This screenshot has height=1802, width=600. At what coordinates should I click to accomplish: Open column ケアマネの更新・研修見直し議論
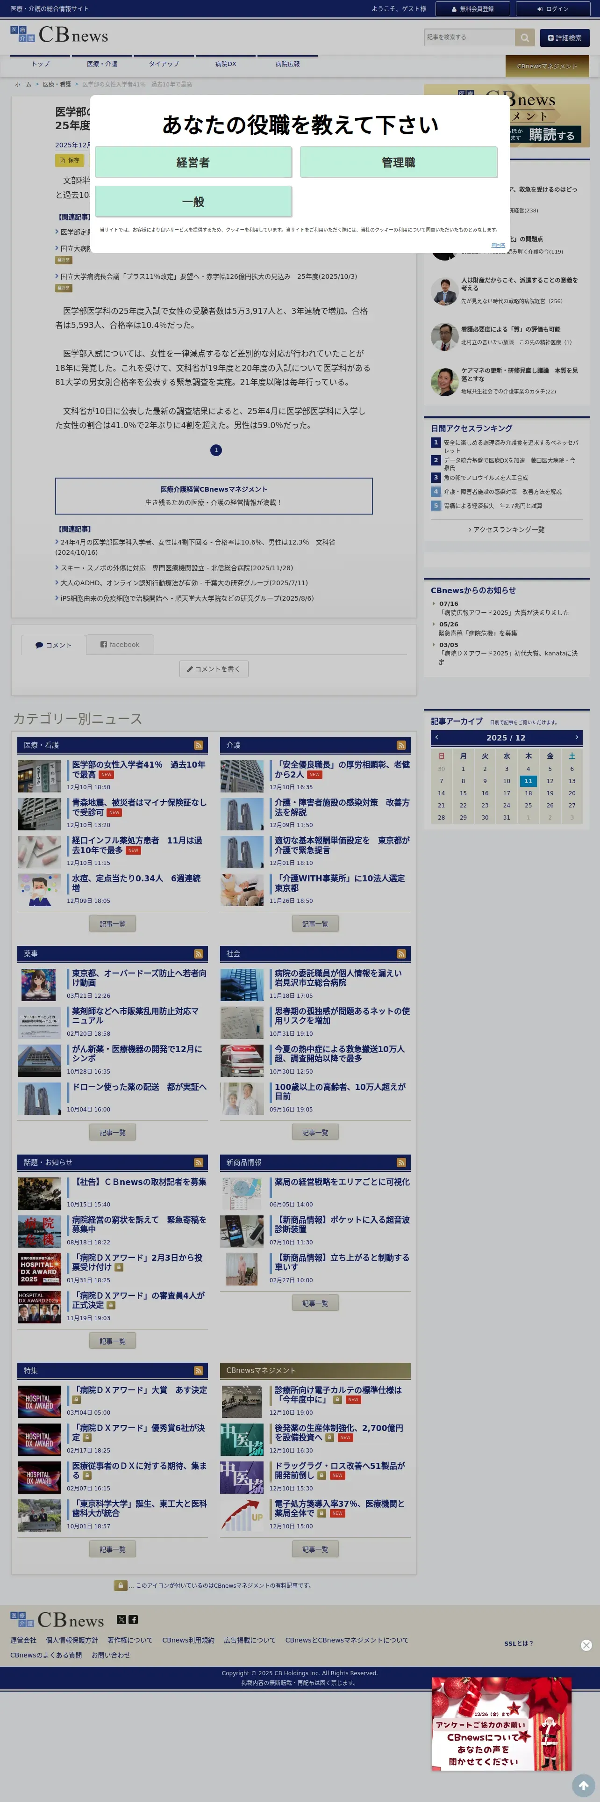pos(519,374)
